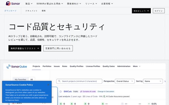
Task: Open the BMICalc project link
Action: (68, 92)
